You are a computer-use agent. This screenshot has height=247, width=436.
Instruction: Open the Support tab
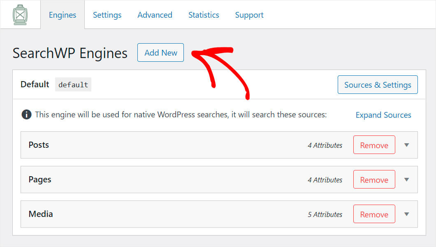[249, 15]
